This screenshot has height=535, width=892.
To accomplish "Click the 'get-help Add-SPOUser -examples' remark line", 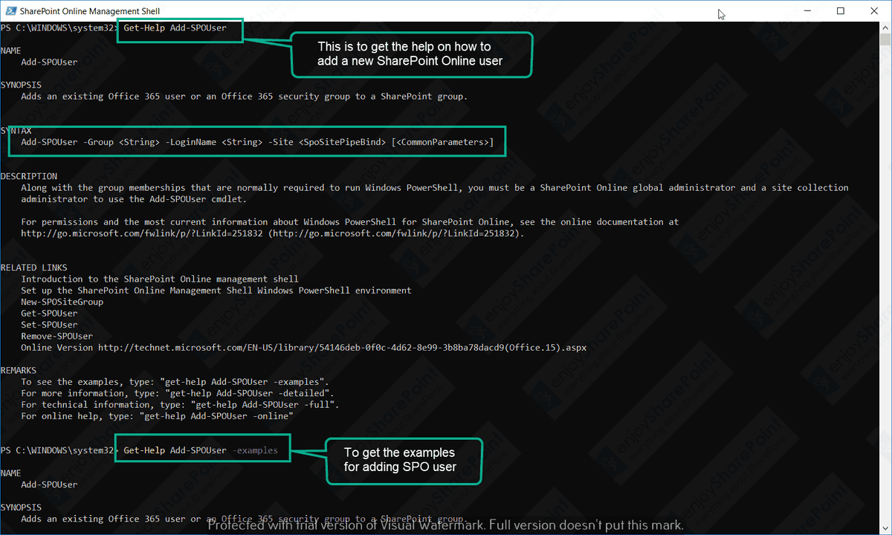I will pos(175,382).
